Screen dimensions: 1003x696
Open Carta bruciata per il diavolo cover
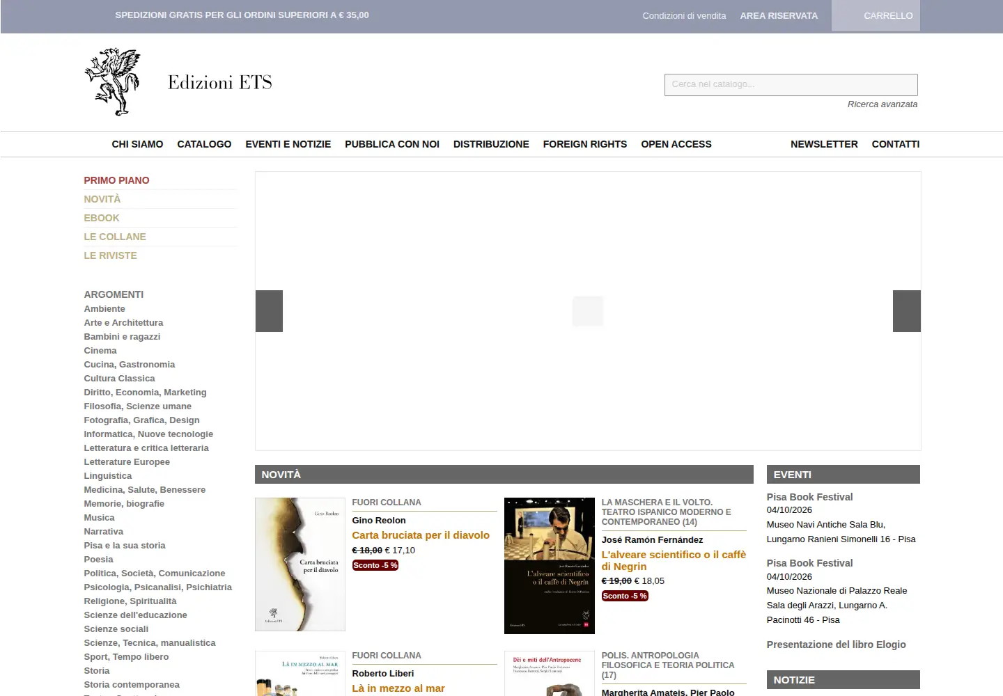(300, 564)
